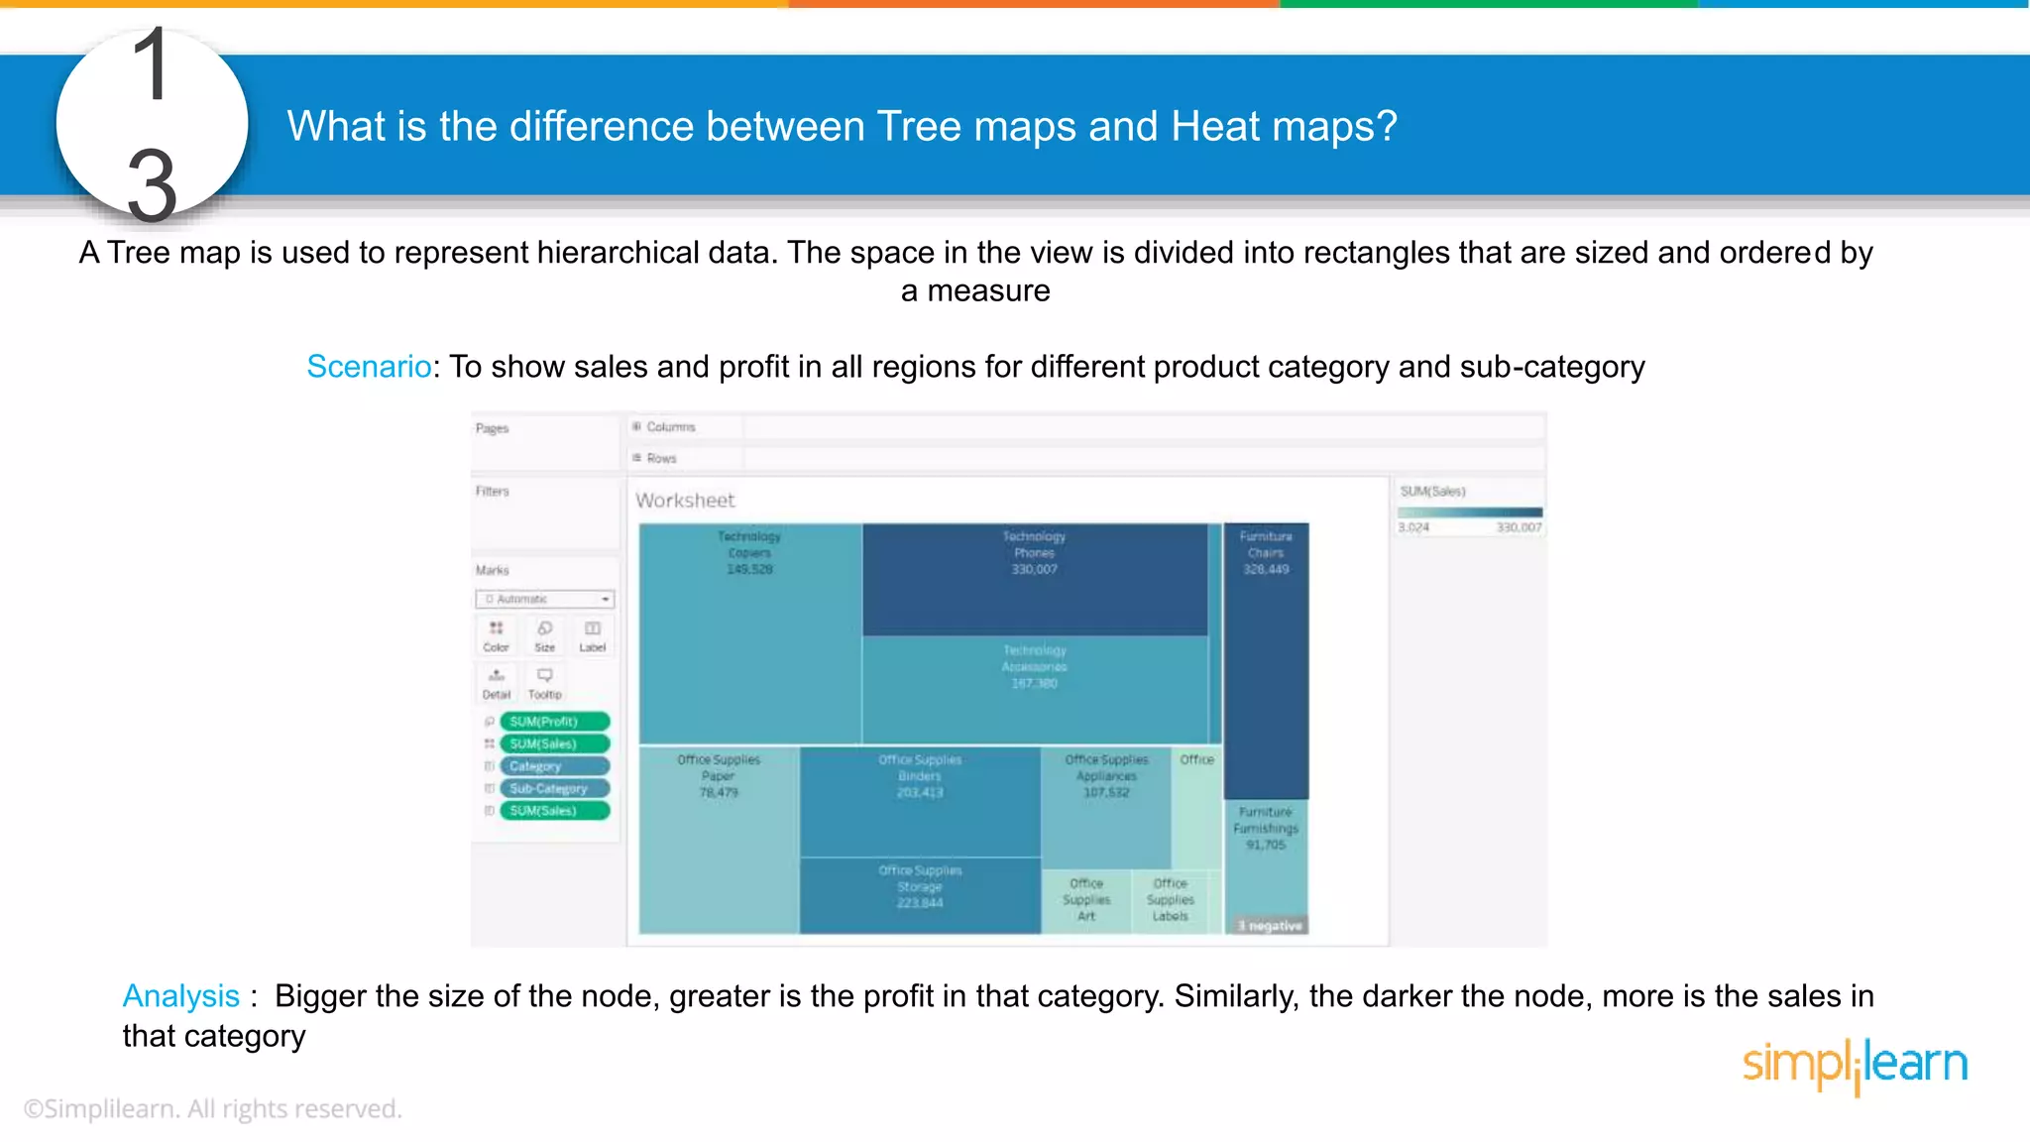Click size icon beside SUM(Profit) pill
Viewport: 2030px width, 1142px height.
[489, 722]
